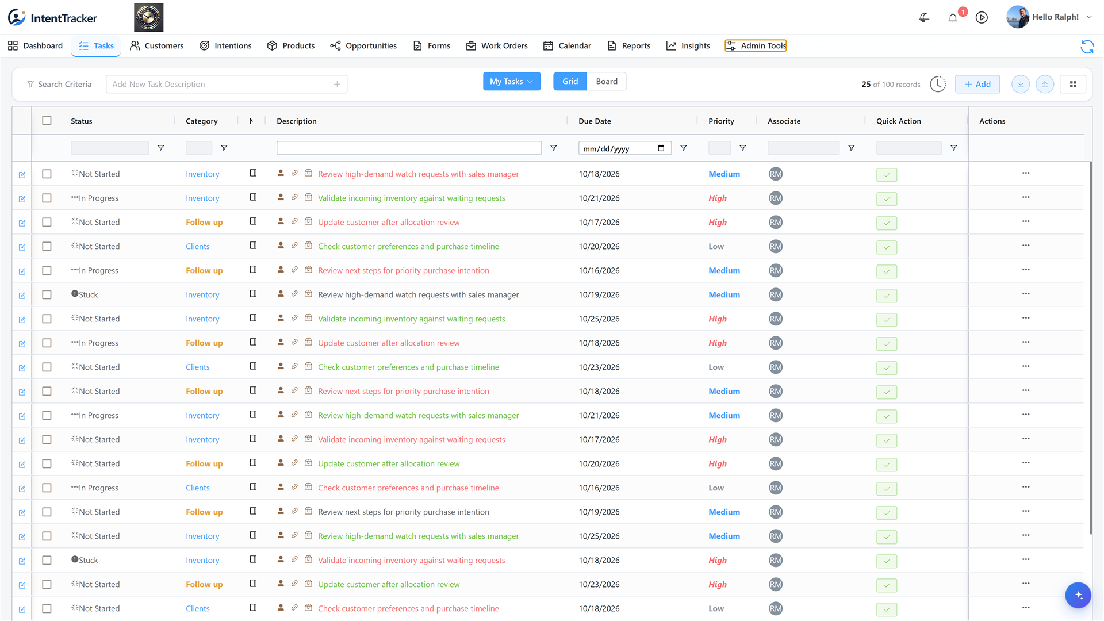Check the Clients row dated 10/20/2026
This screenshot has width=1104, height=621.
click(47, 246)
